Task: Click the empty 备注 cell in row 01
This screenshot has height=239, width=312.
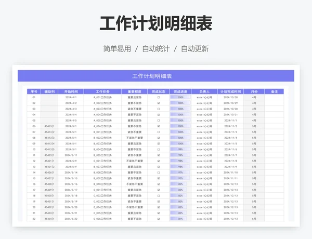Action: click(274, 98)
